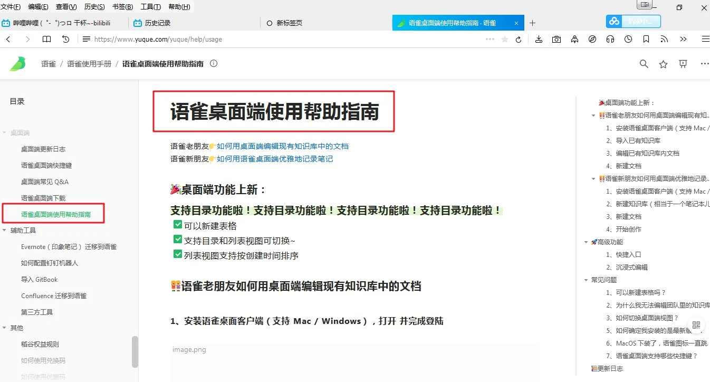The height and width of the screenshot is (382, 710).
Task: Collapse the 辅助工具 section in sidebar
Action: 4,231
